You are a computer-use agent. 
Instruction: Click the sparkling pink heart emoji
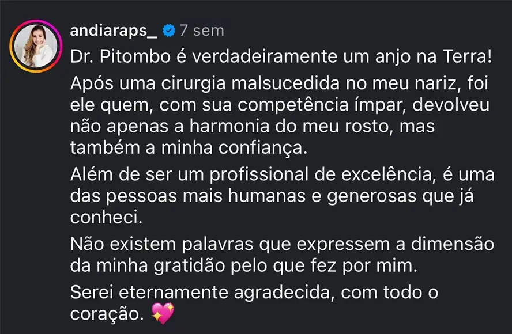pos(162,314)
